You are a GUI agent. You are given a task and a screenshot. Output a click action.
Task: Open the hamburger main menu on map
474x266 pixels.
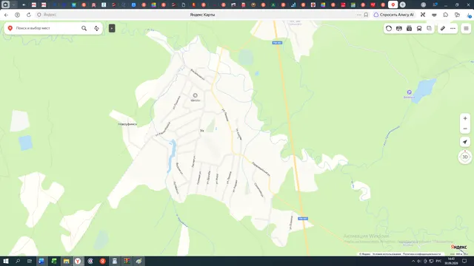coord(466,28)
